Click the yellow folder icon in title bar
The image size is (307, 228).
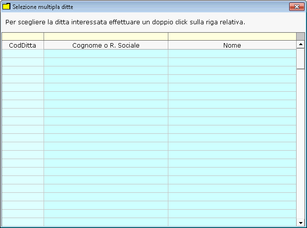coord(6,6)
